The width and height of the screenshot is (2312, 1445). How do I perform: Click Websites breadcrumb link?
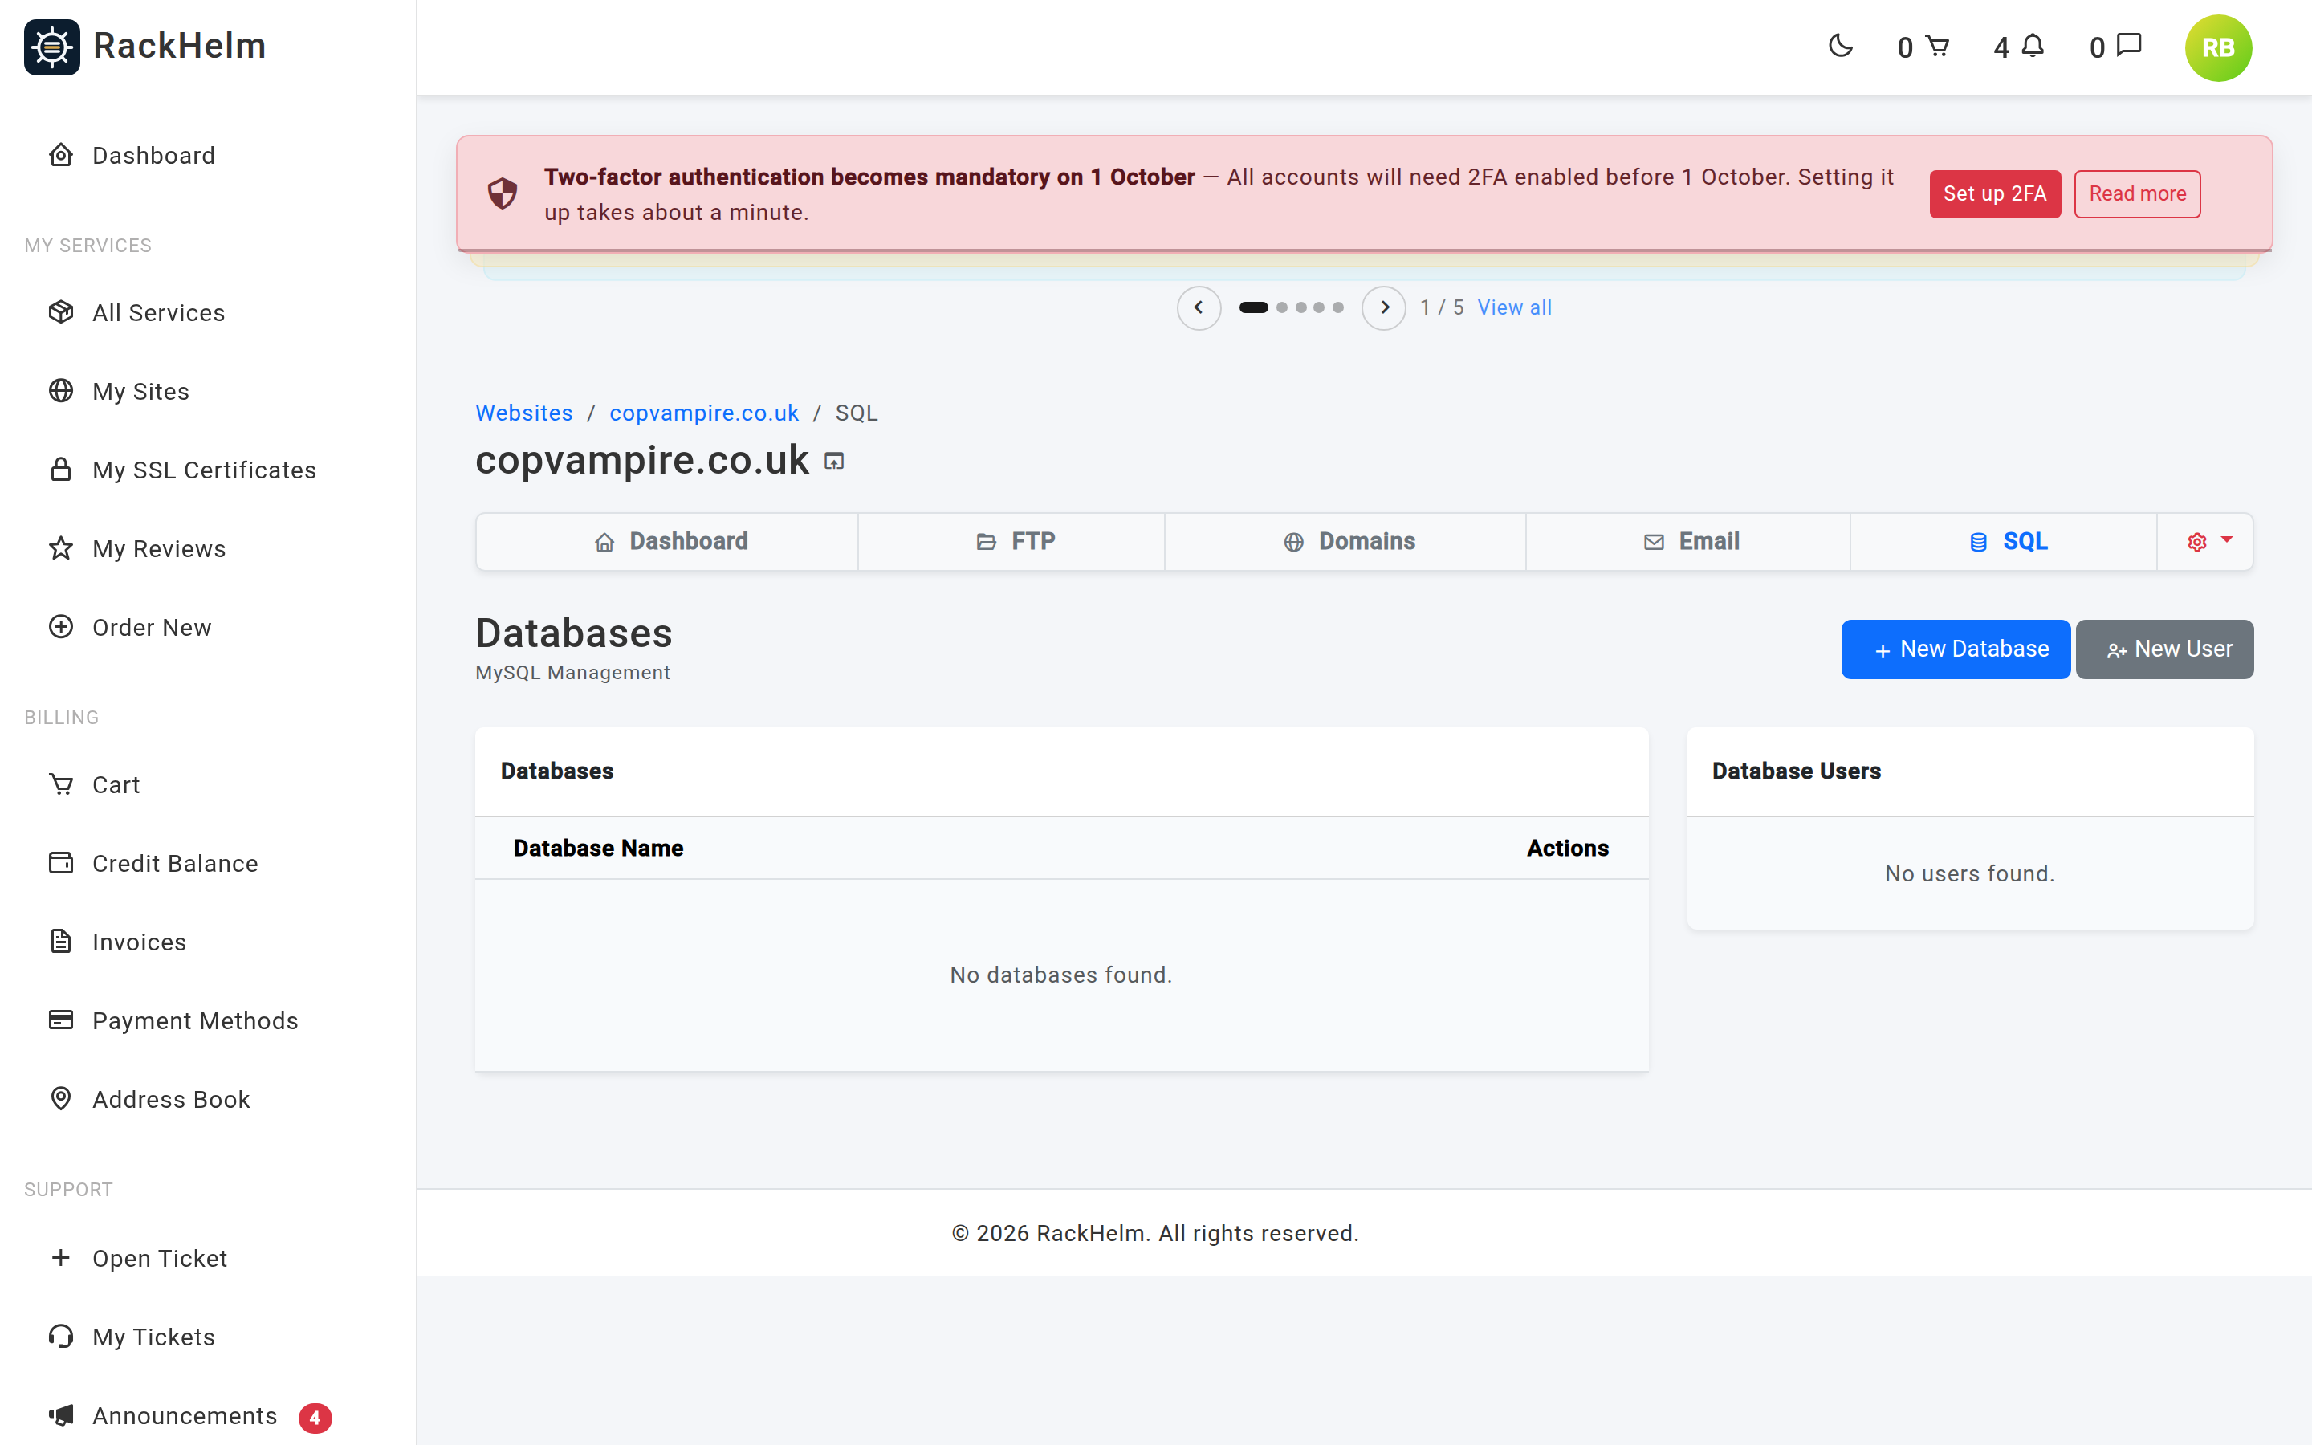524,413
